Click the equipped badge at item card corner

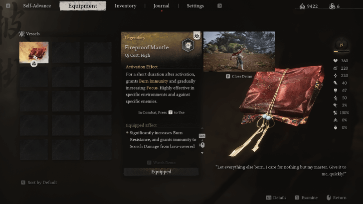(x=197, y=36)
